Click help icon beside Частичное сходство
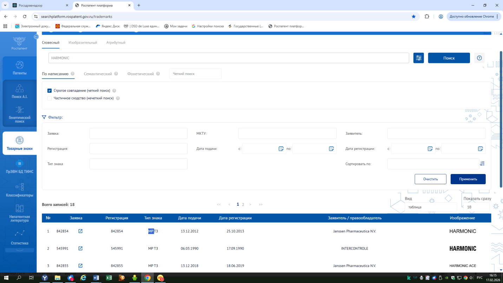This screenshot has width=503, height=283. (x=118, y=98)
